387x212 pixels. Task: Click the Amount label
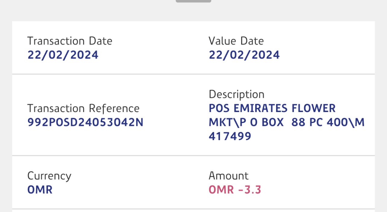[228, 176]
